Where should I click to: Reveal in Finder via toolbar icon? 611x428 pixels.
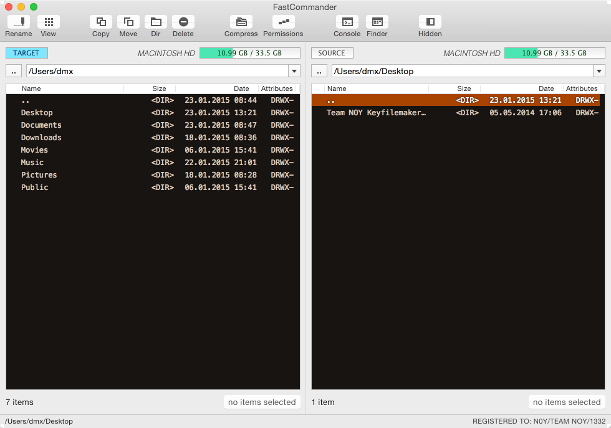click(377, 22)
